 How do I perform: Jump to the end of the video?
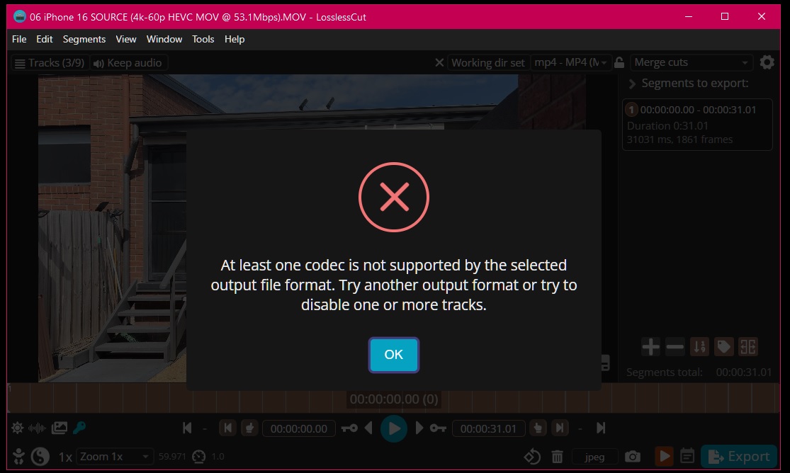tap(601, 428)
